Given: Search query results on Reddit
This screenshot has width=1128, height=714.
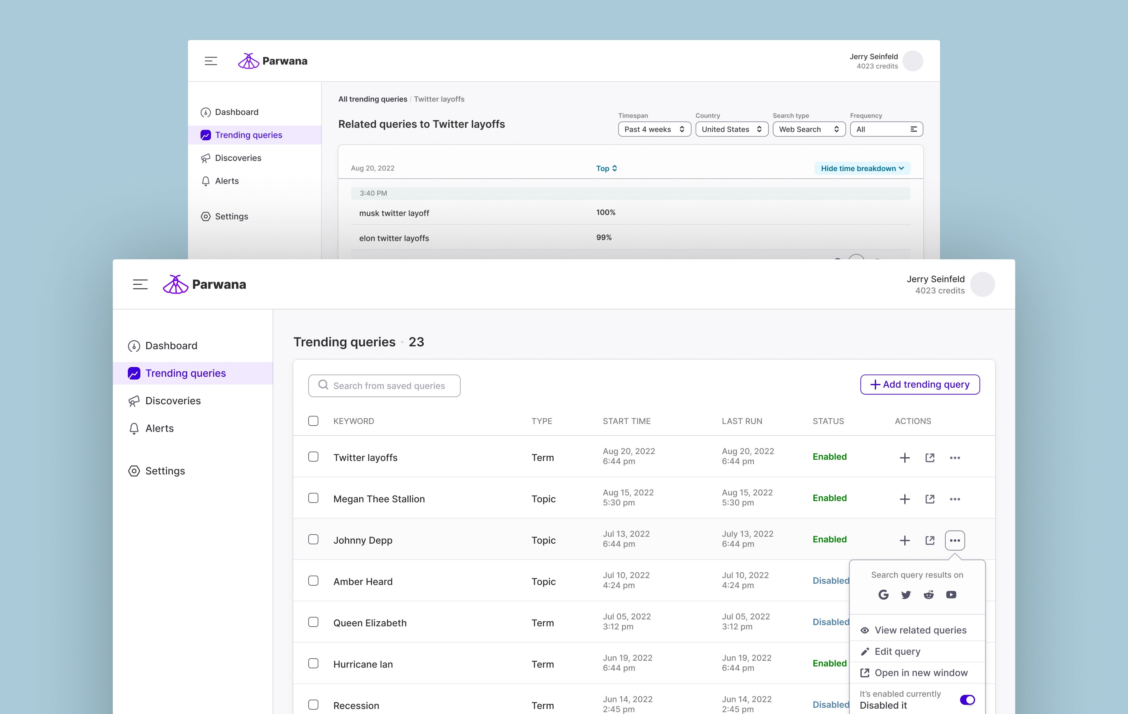Looking at the screenshot, I should [x=928, y=595].
